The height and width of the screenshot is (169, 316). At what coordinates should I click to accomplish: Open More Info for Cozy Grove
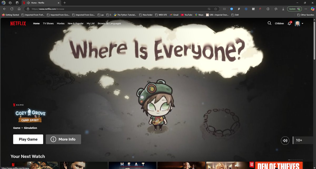pos(63,139)
